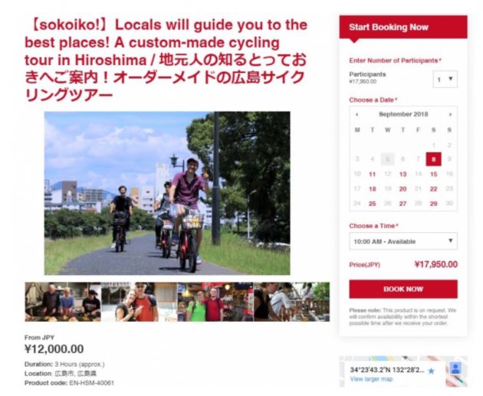483x396 pixels.
Task: Select September 15 on the calendar
Action: click(434, 174)
